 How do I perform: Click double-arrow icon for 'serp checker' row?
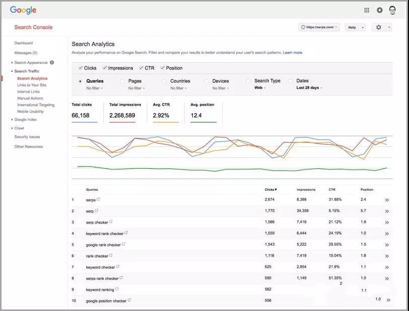coord(387,222)
